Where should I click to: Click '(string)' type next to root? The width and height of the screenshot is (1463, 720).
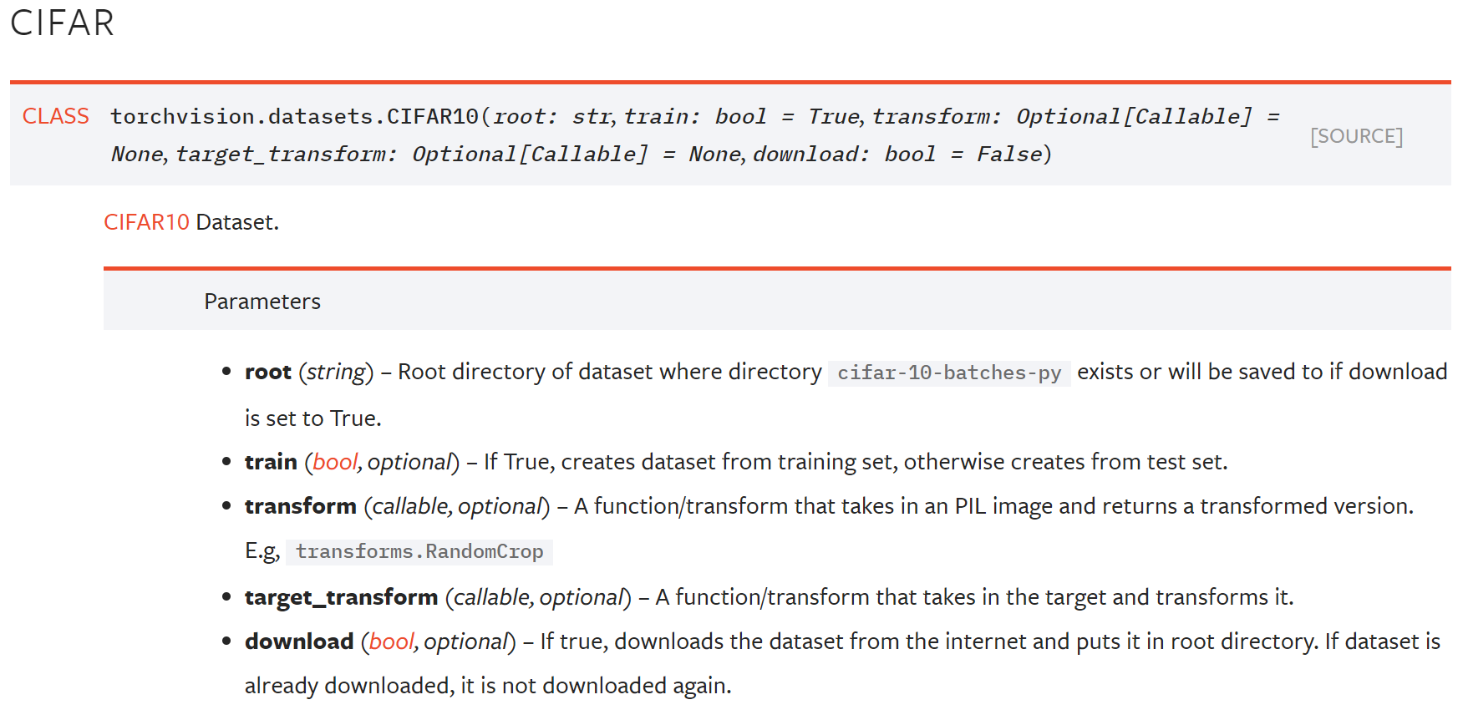click(x=336, y=372)
